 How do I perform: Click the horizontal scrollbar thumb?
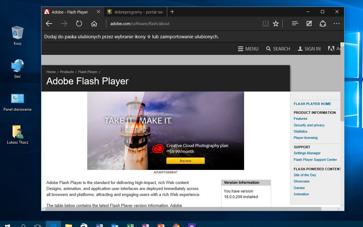tap(183, 209)
